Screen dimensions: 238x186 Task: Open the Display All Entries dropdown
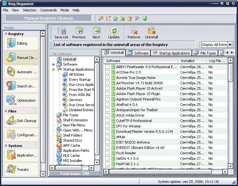pos(230,45)
